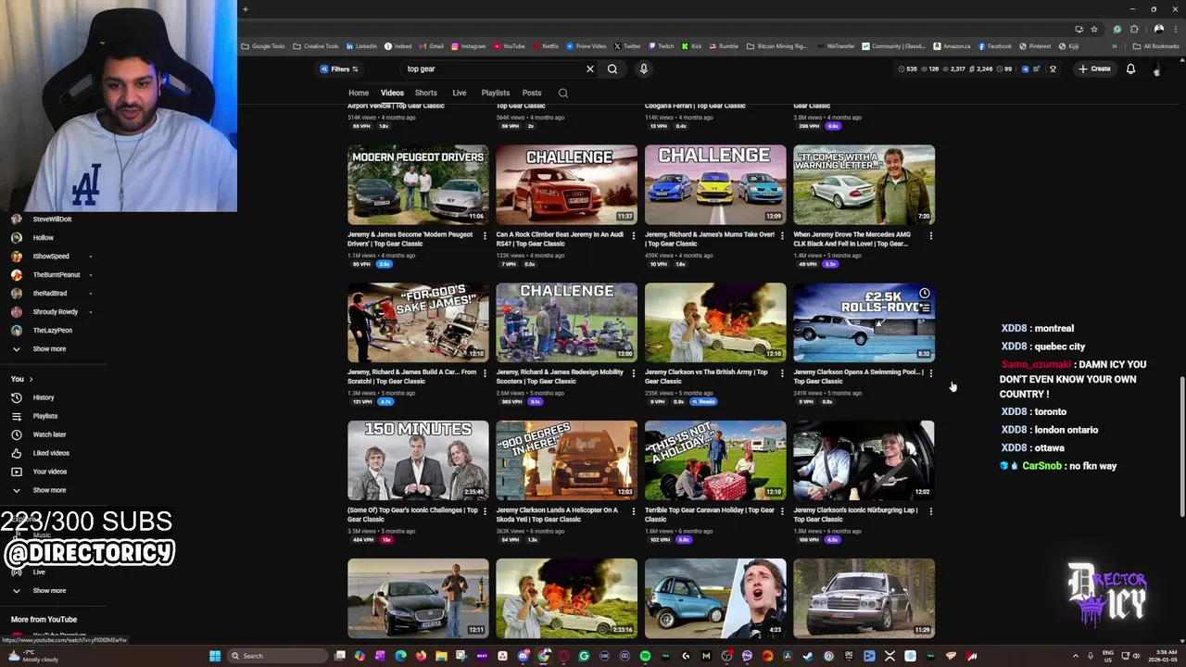Open more options for Build A Car From Scratch

[485, 373]
